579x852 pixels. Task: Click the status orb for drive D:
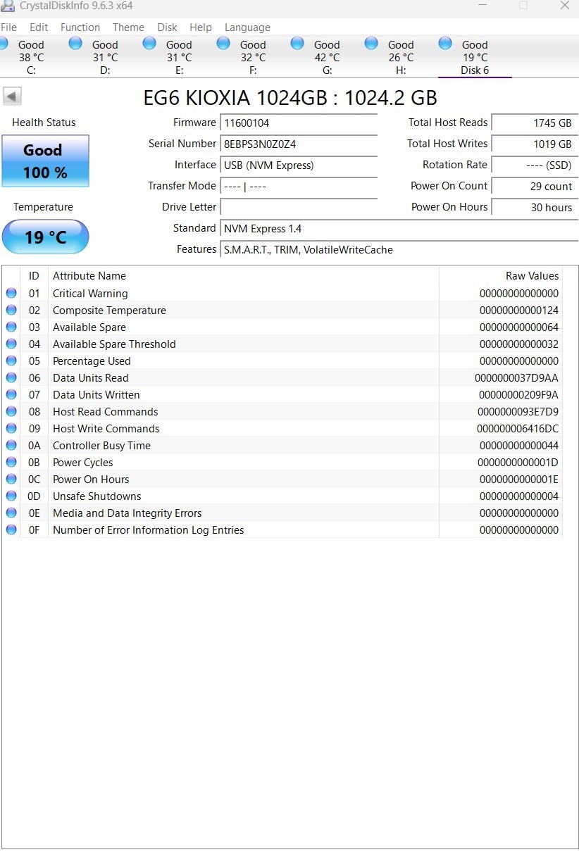pyautogui.click(x=76, y=44)
